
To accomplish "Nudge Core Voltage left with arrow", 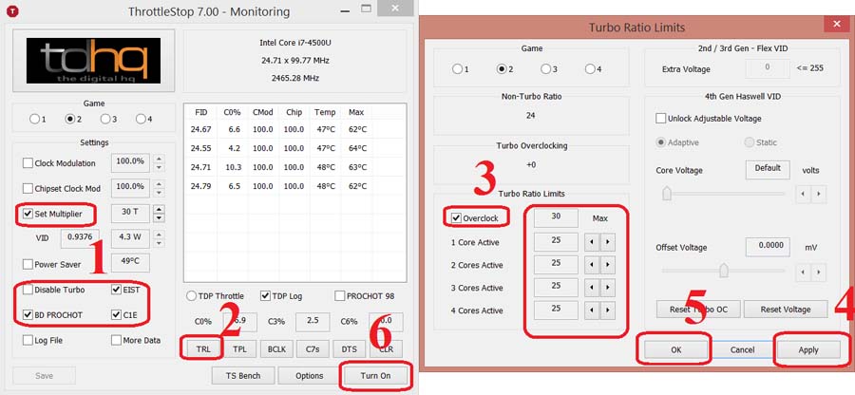I will 803,194.
